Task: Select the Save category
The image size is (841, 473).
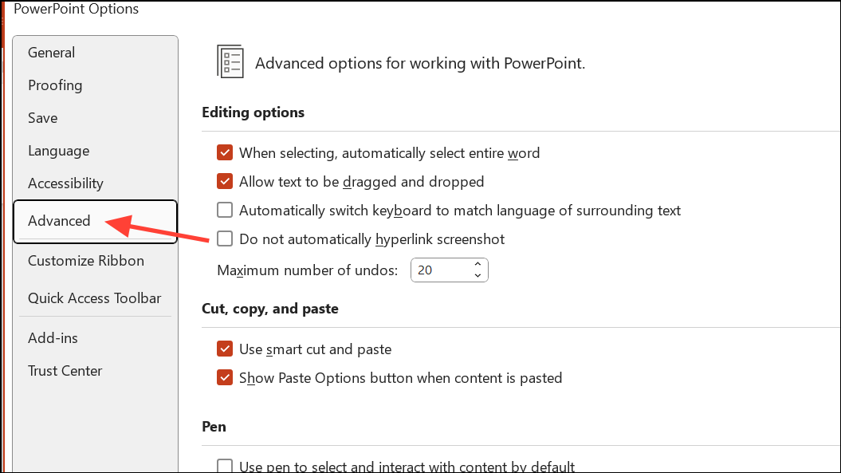Action: pyautogui.click(x=42, y=118)
